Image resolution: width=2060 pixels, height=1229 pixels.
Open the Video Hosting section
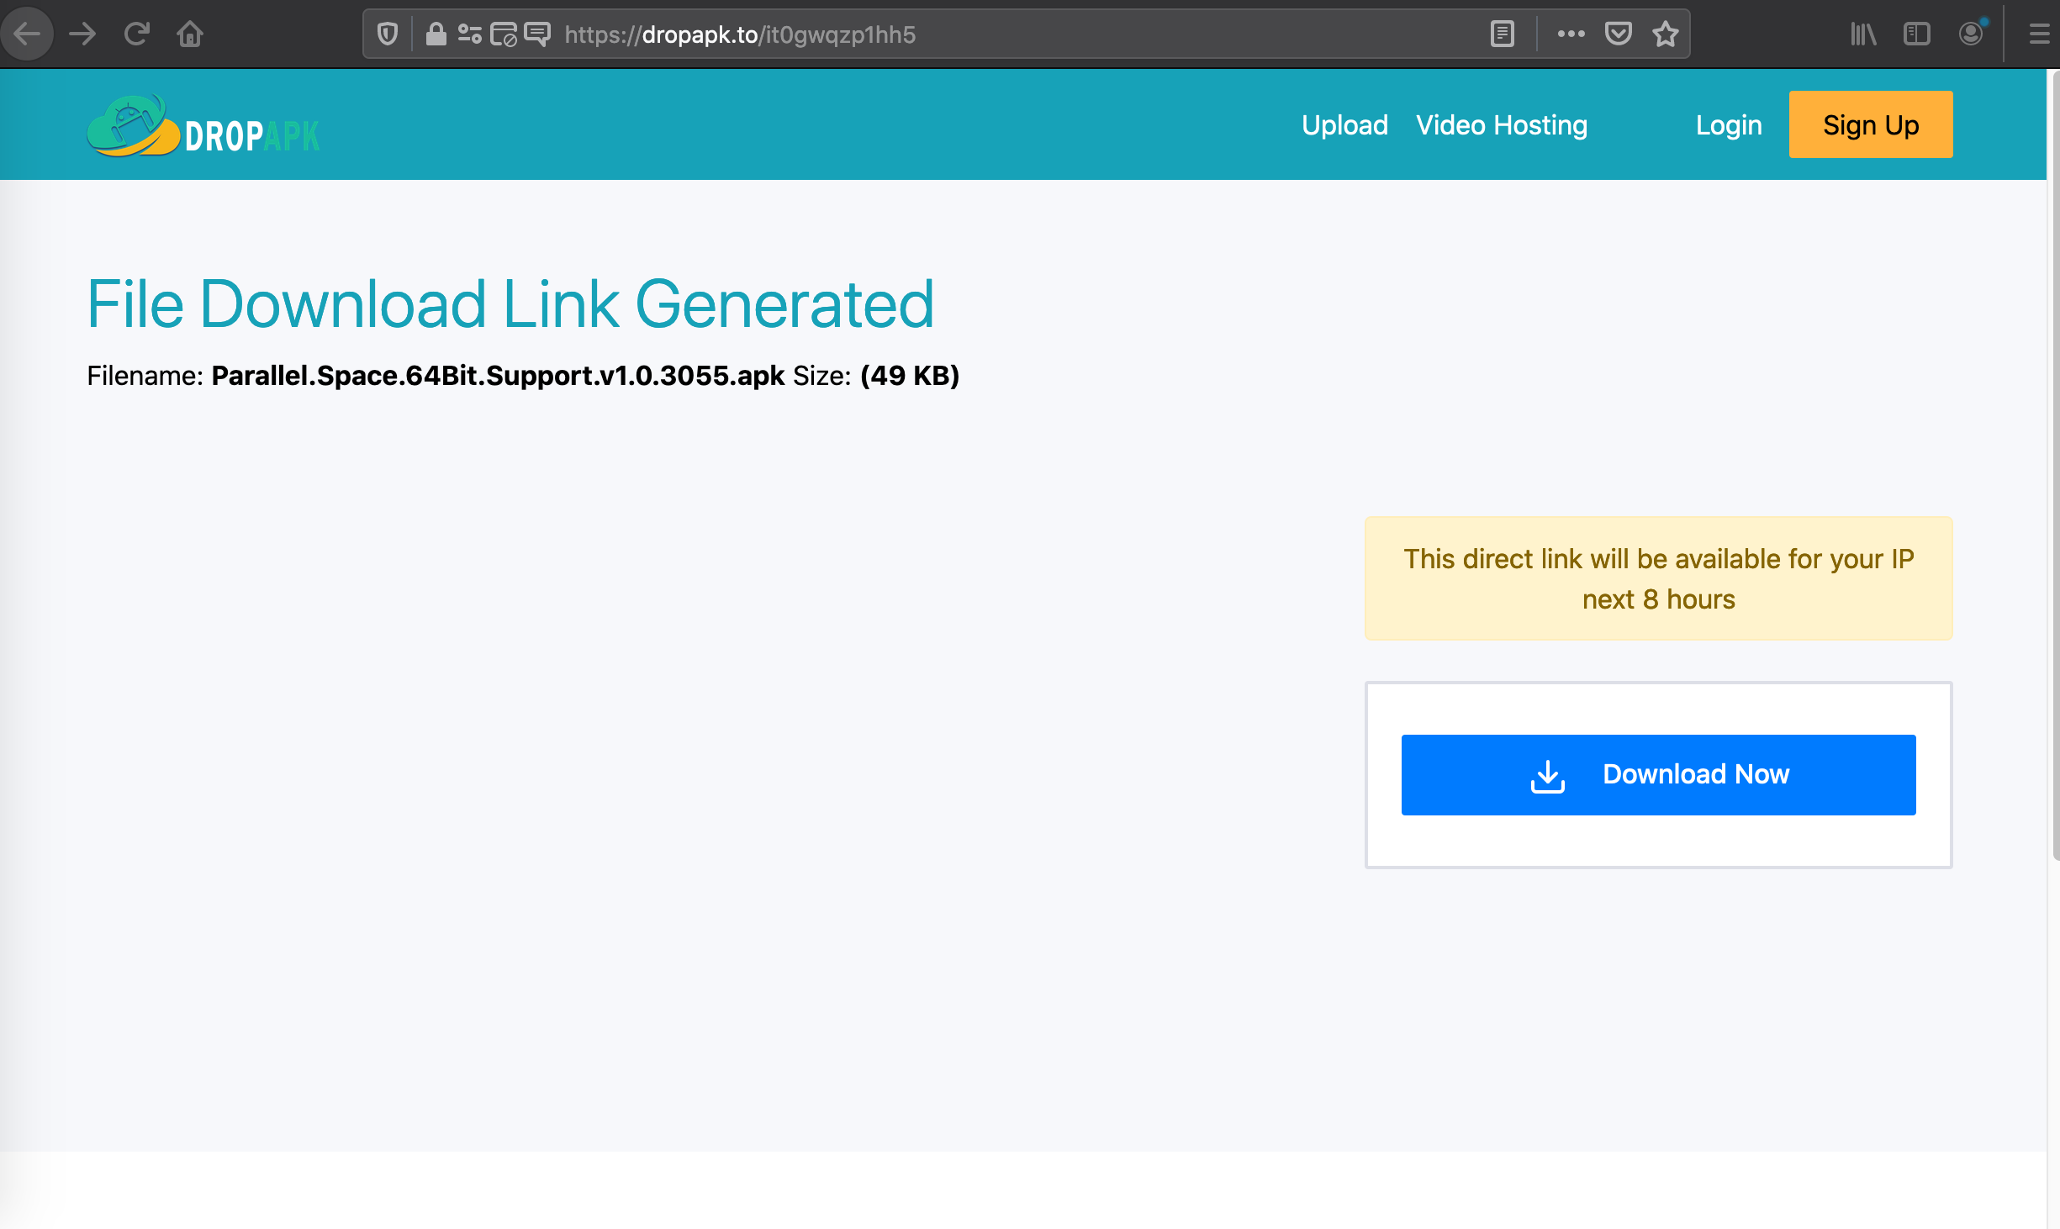pyautogui.click(x=1502, y=124)
